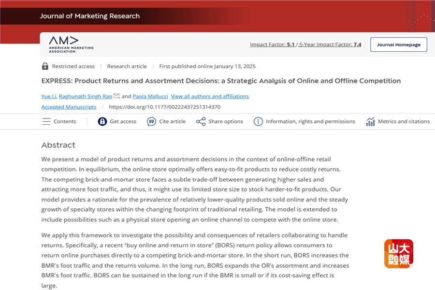Click the restricted access padlock icon
This screenshot has width=435, height=290.
45,66
